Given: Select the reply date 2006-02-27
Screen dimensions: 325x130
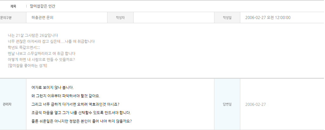Looking at the screenshot, I should coord(255,104).
